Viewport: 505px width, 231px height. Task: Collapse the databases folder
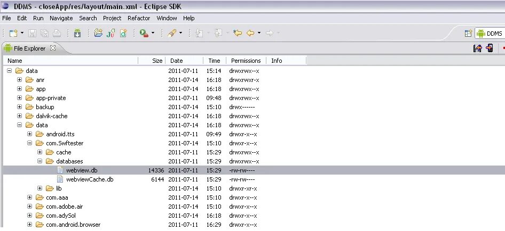point(40,161)
